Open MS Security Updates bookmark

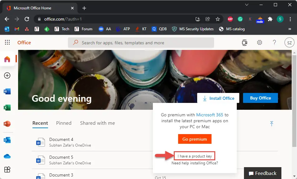click(192, 29)
